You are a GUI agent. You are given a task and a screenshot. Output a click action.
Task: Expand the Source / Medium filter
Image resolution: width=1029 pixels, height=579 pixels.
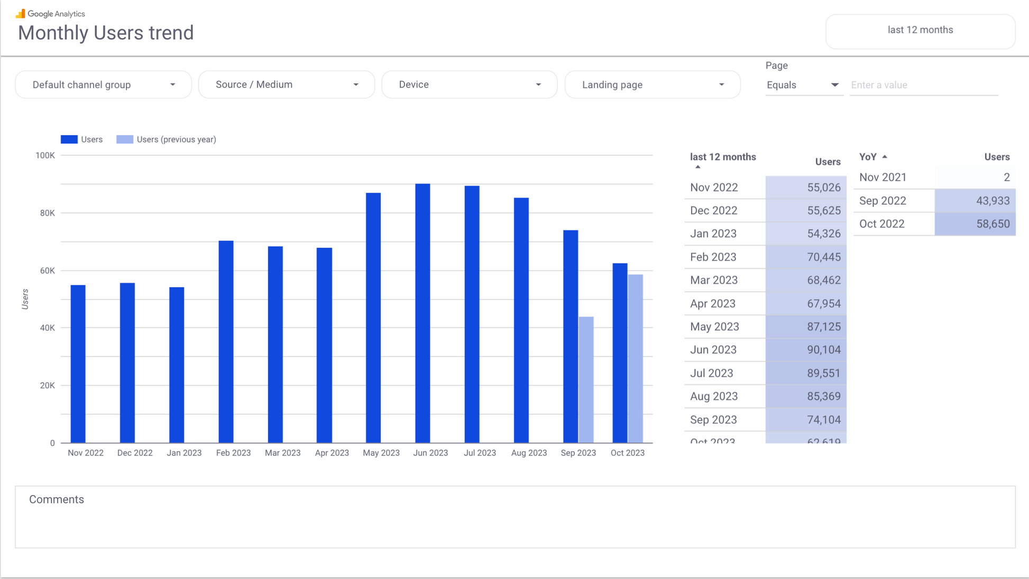click(286, 85)
